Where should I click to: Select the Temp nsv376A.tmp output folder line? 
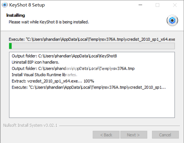(73, 69)
